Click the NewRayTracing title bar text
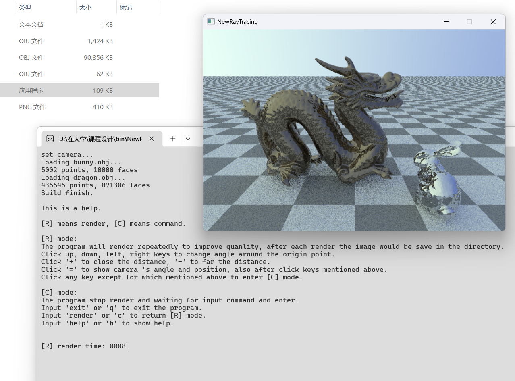Image resolution: width=515 pixels, height=381 pixels. pos(237,22)
